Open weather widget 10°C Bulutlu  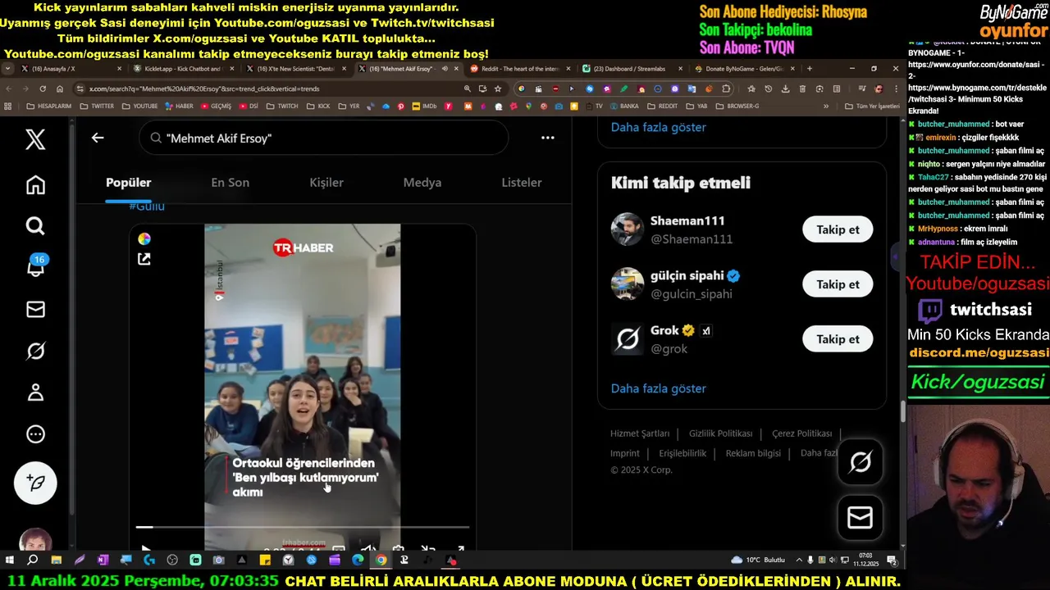pyautogui.click(x=757, y=560)
